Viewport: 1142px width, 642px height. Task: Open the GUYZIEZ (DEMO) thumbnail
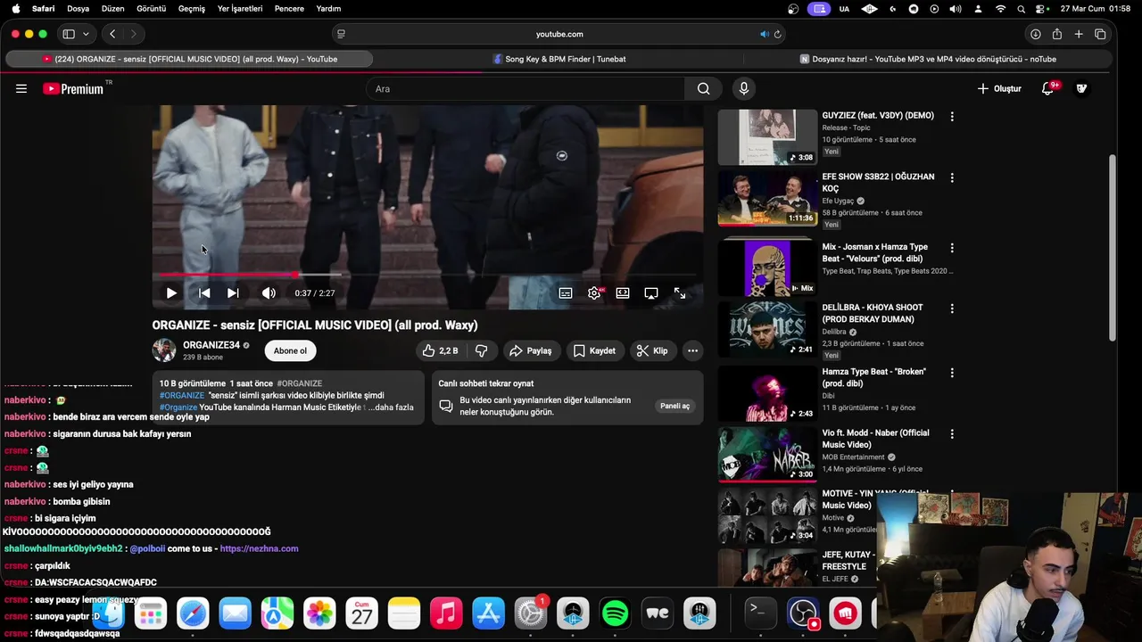click(767, 137)
